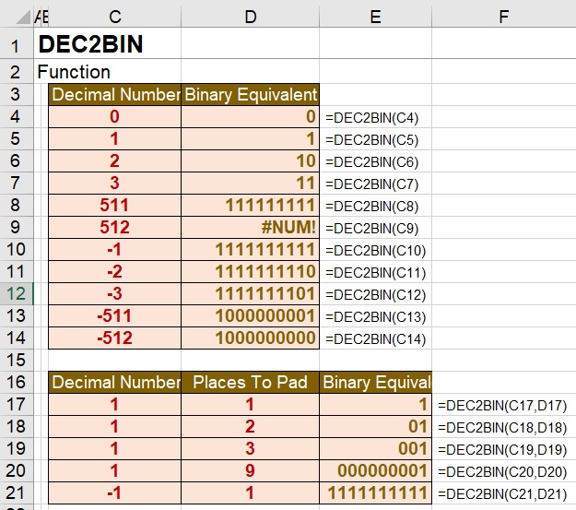Click the decimal value 511 cell in row 8
Screen dimensions: 576x510
tap(114, 205)
